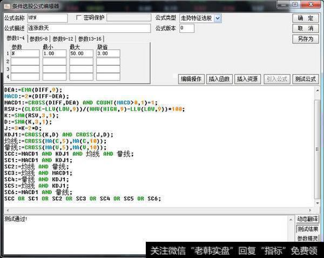Click the 插入资源 button

click(247, 79)
